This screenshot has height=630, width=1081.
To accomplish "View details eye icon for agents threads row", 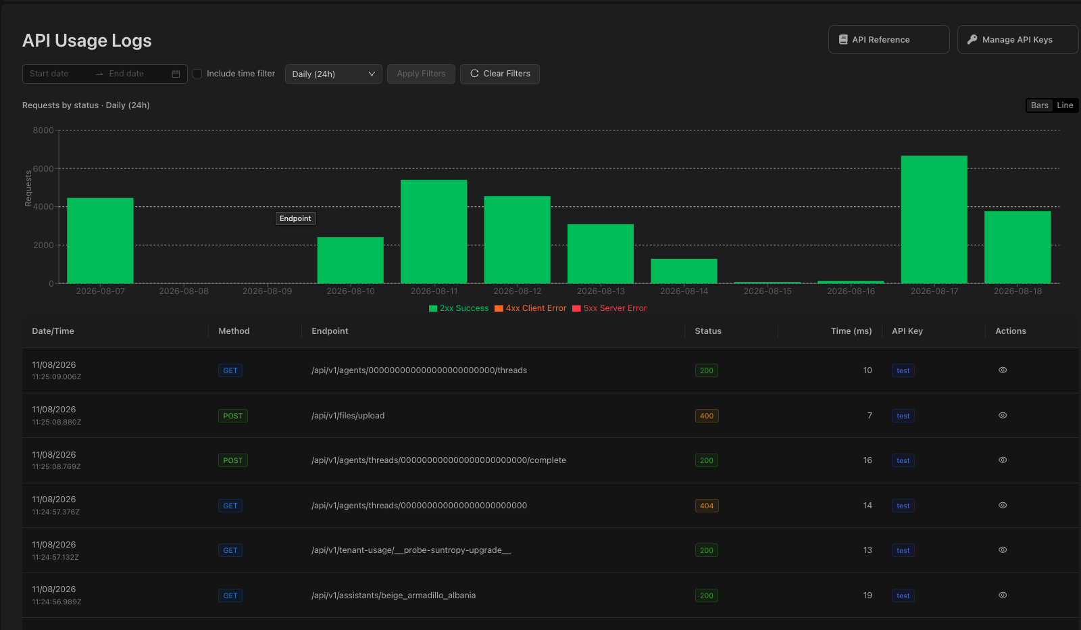I will (1003, 370).
